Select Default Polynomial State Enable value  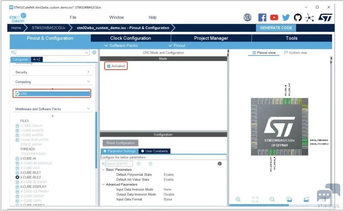pyautogui.click(x=169, y=175)
